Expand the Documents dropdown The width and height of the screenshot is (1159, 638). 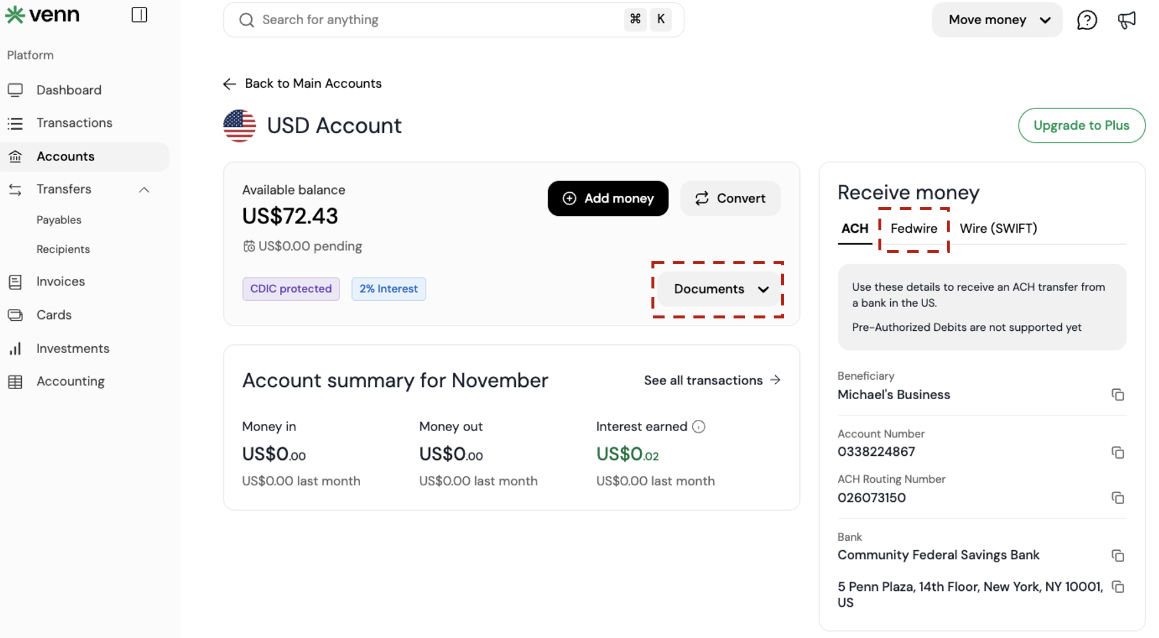720,289
